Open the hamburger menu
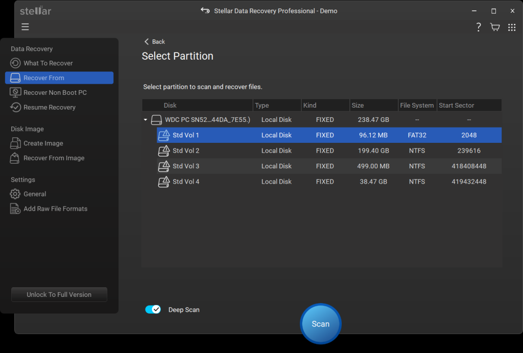Screen dimensions: 523x353 point(25,27)
